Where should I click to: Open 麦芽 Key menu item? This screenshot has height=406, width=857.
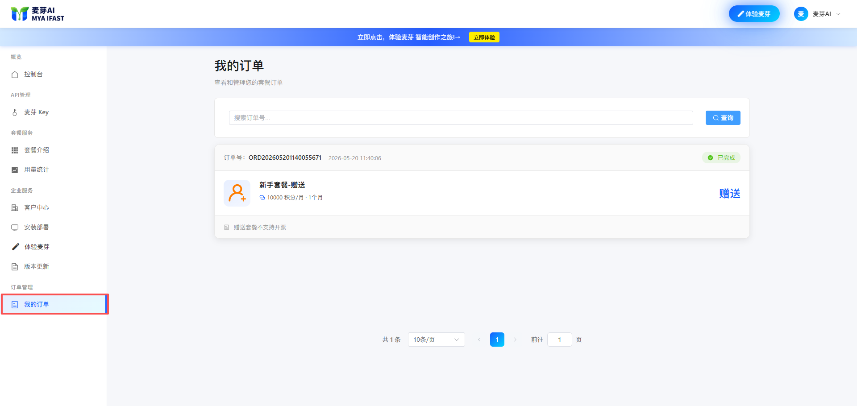coord(54,112)
